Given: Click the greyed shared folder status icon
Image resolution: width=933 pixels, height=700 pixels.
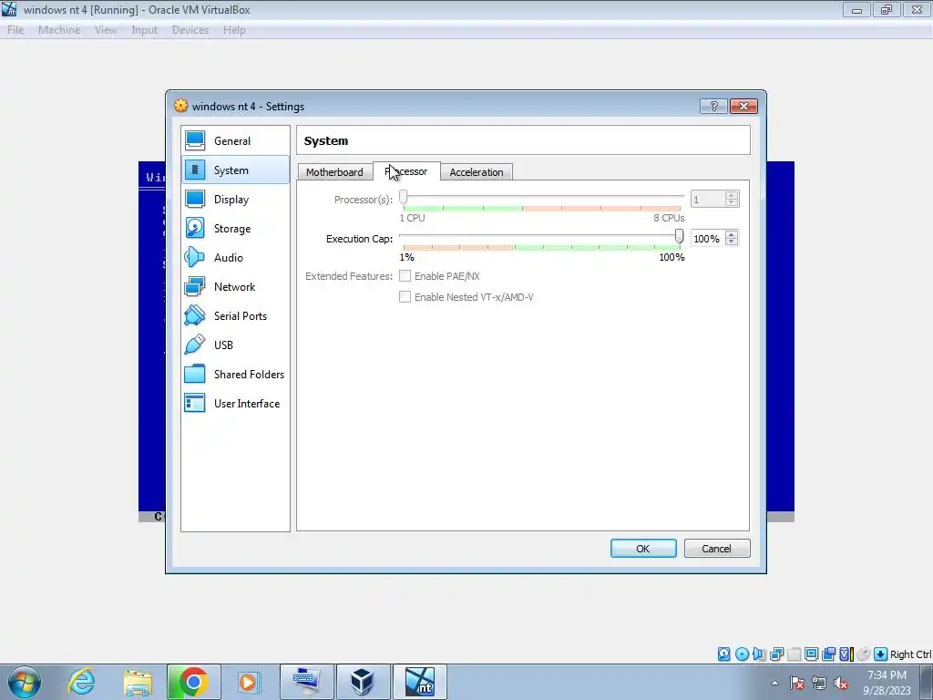Looking at the screenshot, I should (794, 654).
